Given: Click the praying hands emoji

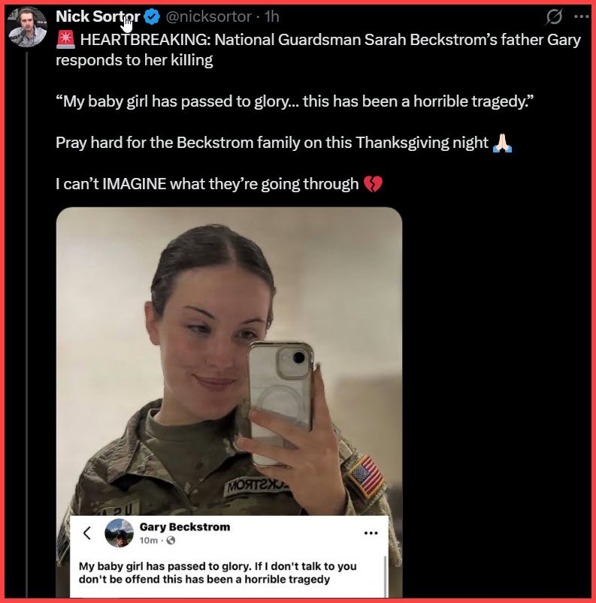Looking at the screenshot, I should tap(503, 143).
